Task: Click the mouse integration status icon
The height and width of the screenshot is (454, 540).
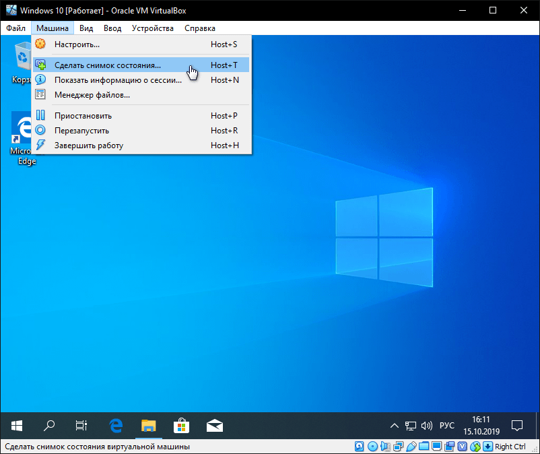Action: pyautogui.click(x=475, y=447)
